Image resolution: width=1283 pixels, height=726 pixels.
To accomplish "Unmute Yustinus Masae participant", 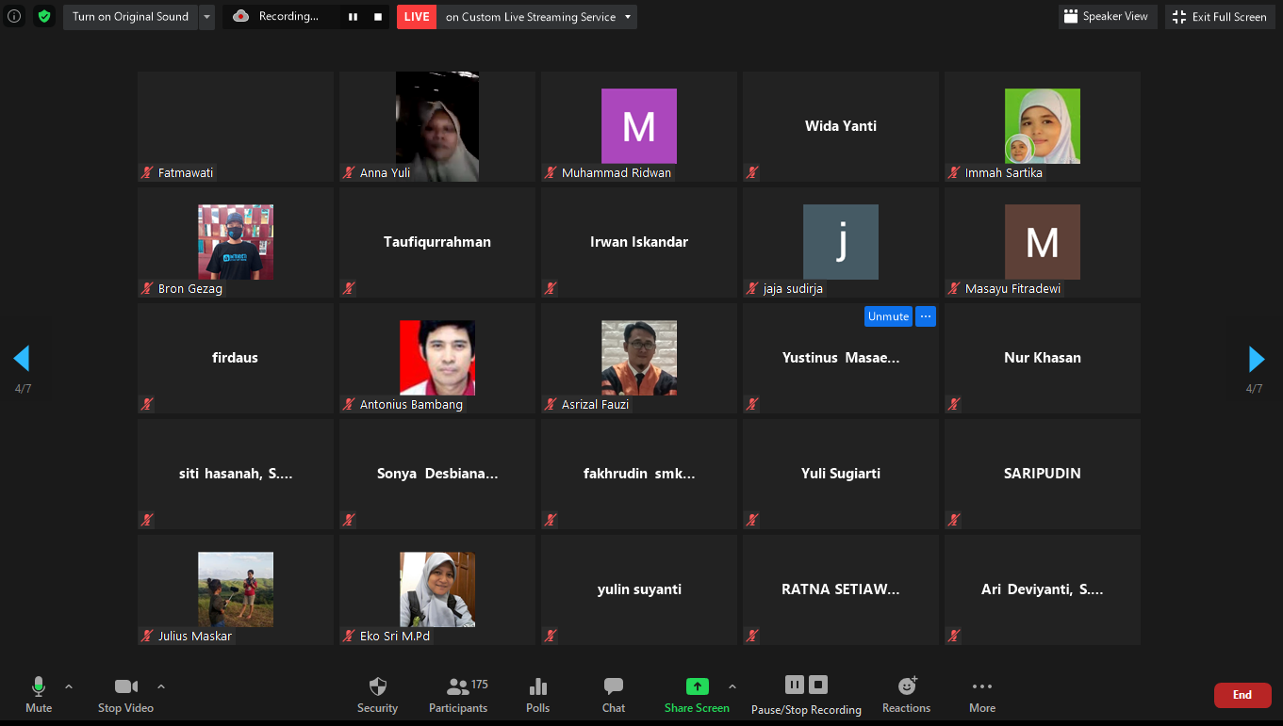I will 888,316.
